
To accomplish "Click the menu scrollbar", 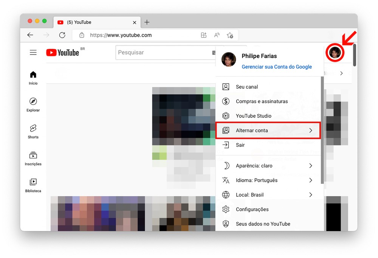I will pyautogui.click(x=322, y=130).
